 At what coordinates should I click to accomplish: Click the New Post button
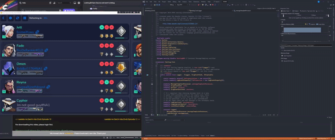click(69, 10)
